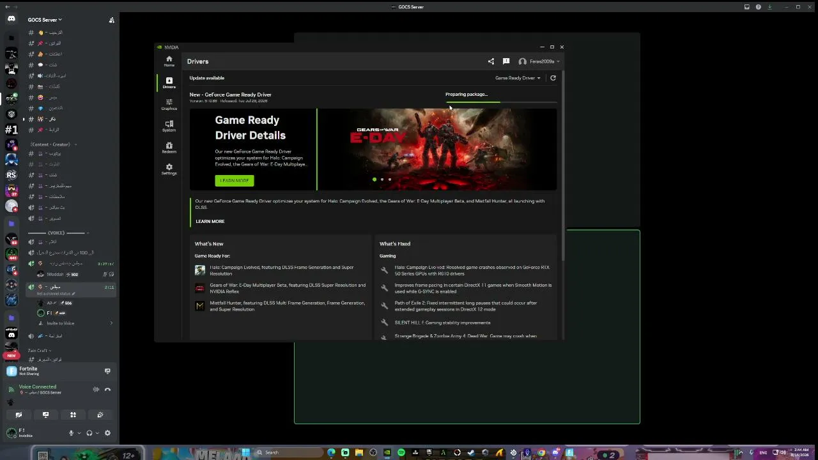
Task: Open the System page in NVIDIA sidebar
Action: [x=169, y=126]
